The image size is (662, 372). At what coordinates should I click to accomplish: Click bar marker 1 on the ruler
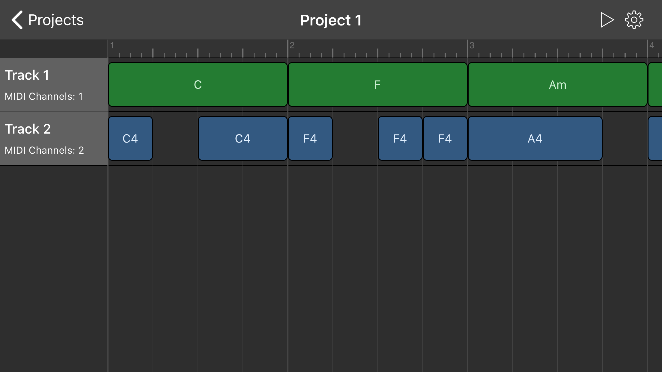(x=112, y=46)
